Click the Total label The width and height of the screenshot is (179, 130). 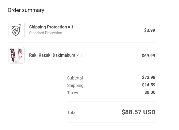pyautogui.click(x=72, y=112)
